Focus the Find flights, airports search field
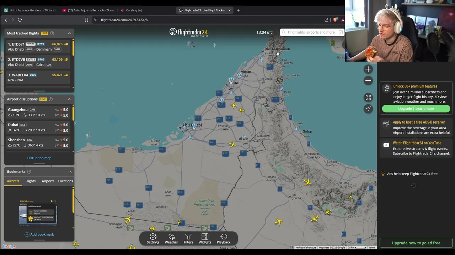This screenshot has width=455, height=255. pyautogui.click(x=312, y=33)
